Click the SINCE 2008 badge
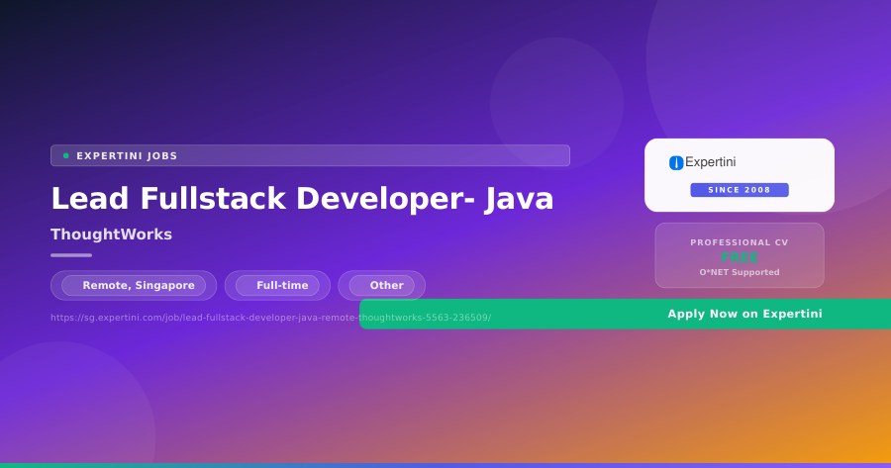Viewport: 891px width, 468px height. click(x=740, y=190)
